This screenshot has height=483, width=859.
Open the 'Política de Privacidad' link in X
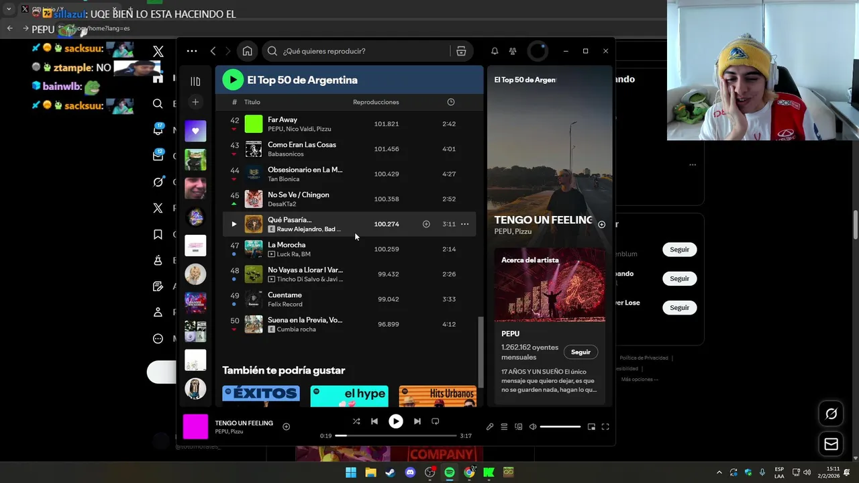click(644, 358)
